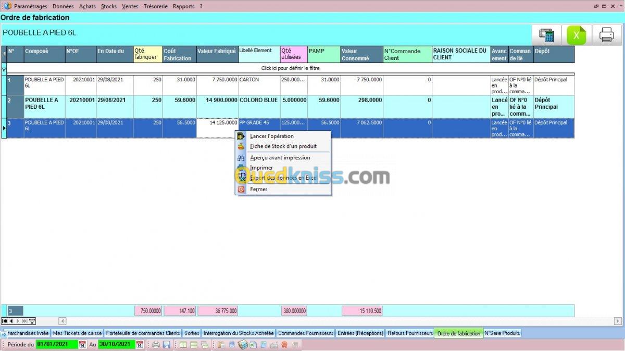
Task: Select 'Aperçu avant impression' in context menu
Action: tap(280, 158)
